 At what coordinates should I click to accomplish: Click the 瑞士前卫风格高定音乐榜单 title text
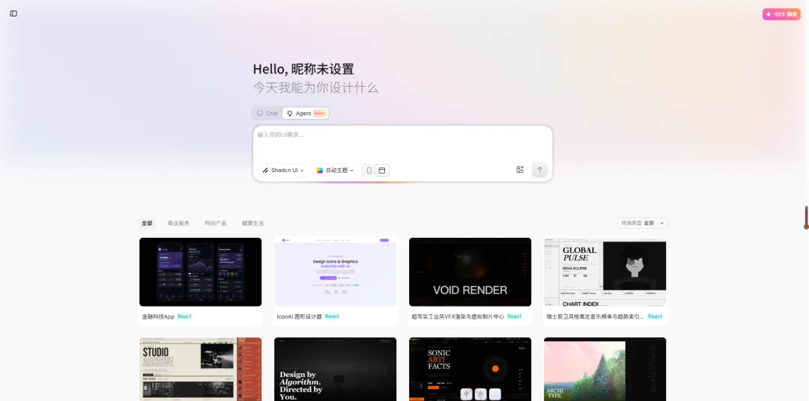point(595,316)
